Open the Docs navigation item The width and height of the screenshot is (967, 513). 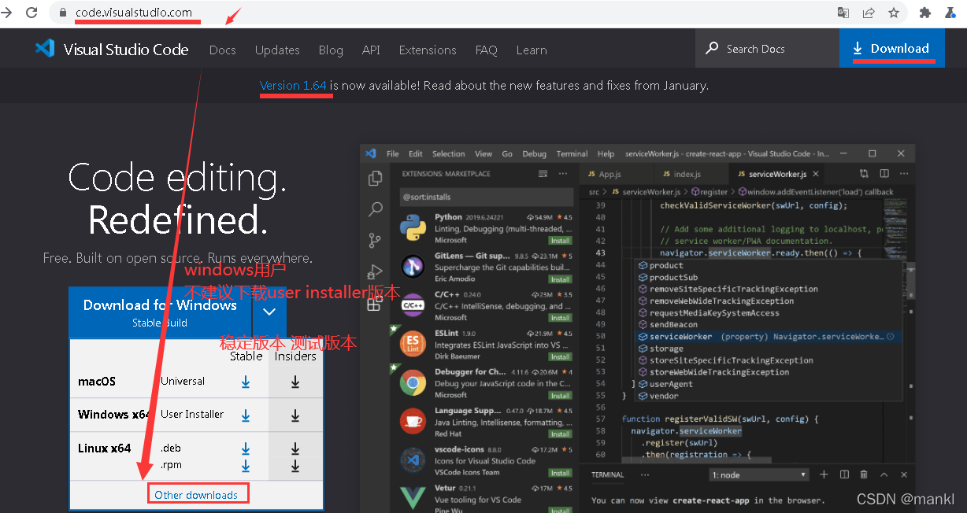click(222, 50)
